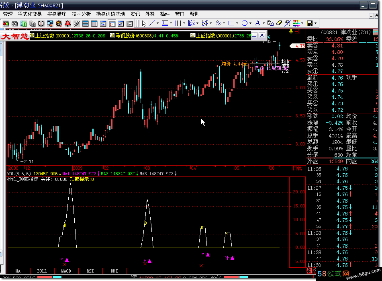Click the VOL(6,6,6) indicator label
382x281 pixels.
19,174
